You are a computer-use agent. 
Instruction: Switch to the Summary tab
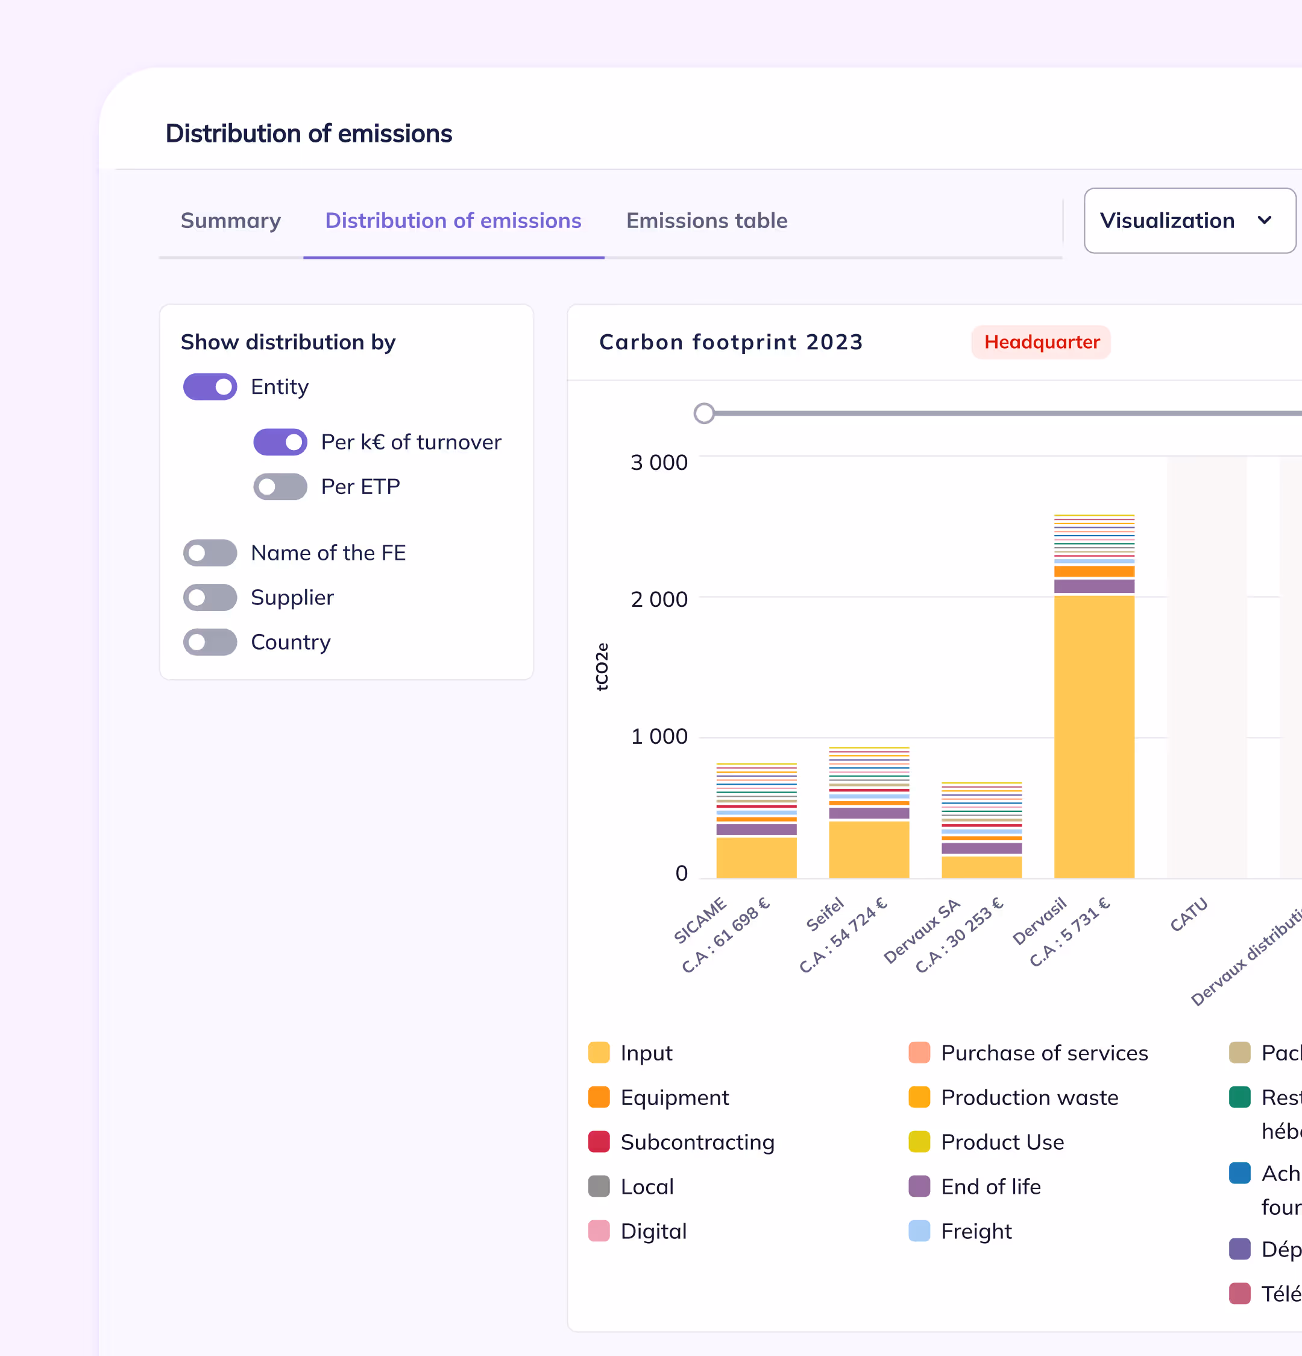tap(230, 221)
